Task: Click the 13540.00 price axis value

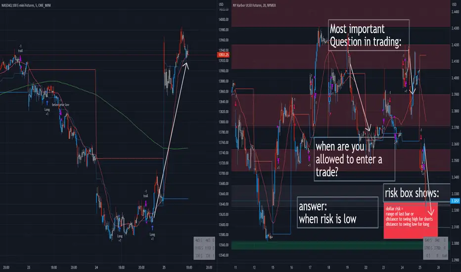Action: point(224,255)
